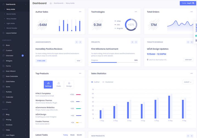Viewport: 197px width, 138px height.
Task: Click the VIEW button under Announcements
Action: pos(78,61)
